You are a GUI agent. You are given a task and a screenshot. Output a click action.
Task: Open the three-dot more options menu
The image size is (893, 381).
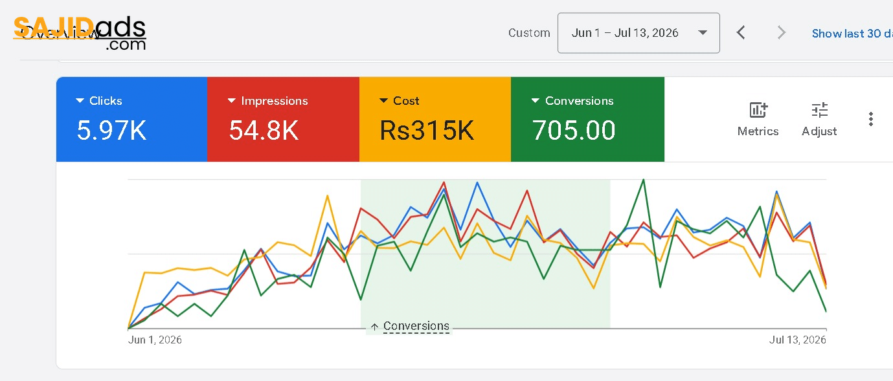(871, 119)
